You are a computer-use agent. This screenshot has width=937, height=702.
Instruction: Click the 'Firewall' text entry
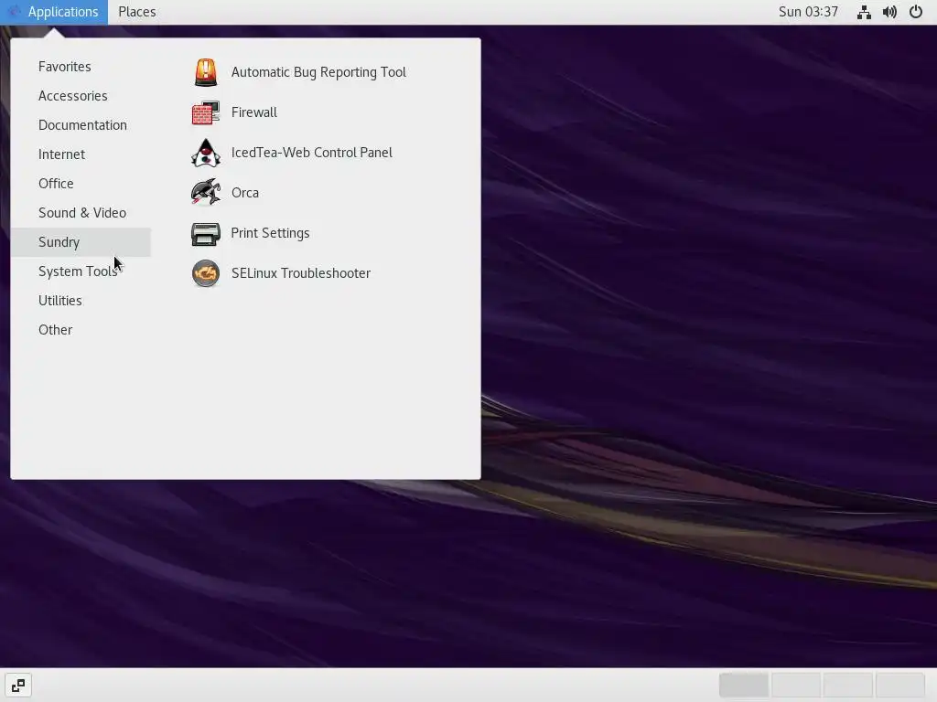point(254,112)
